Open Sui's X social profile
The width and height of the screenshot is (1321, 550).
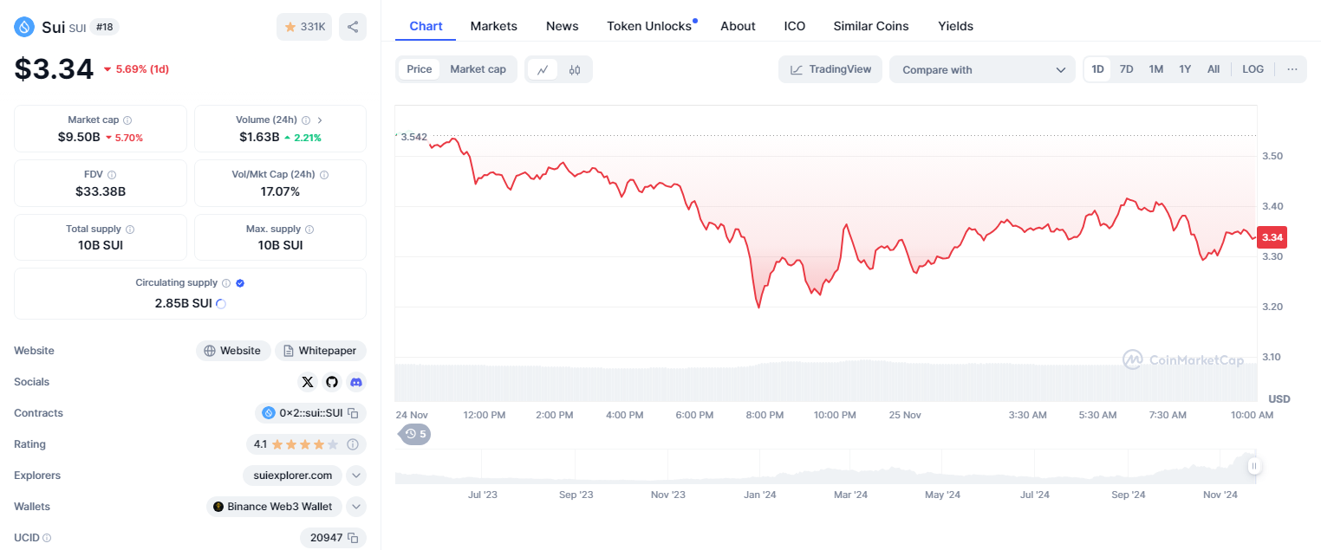tap(308, 381)
